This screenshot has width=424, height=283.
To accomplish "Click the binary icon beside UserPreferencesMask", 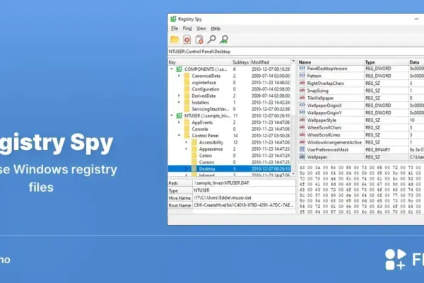I will pyautogui.click(x=302, y=149).
